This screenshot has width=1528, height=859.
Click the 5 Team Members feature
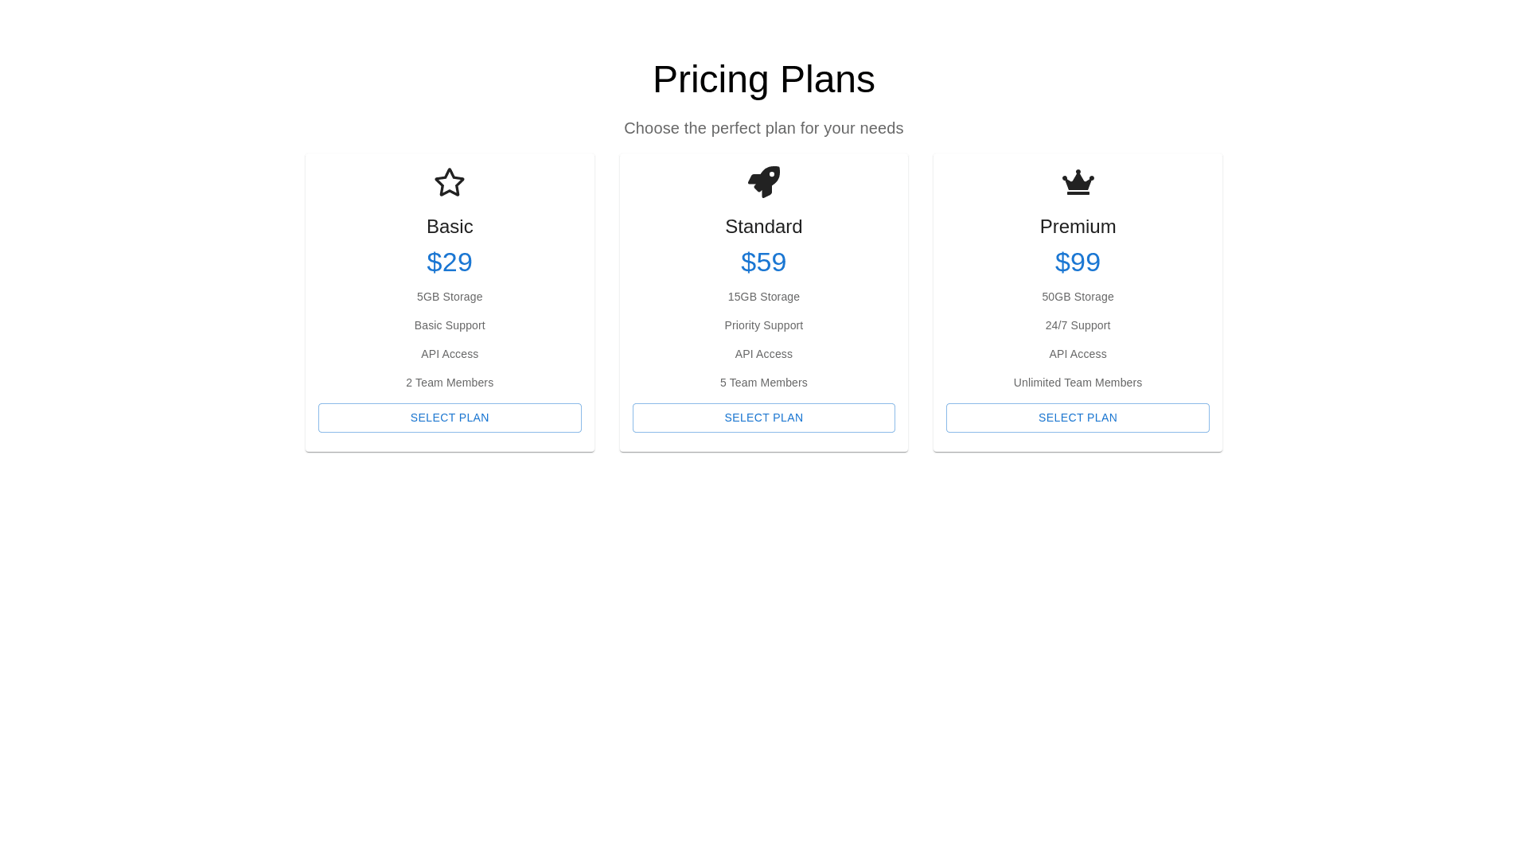764,383
